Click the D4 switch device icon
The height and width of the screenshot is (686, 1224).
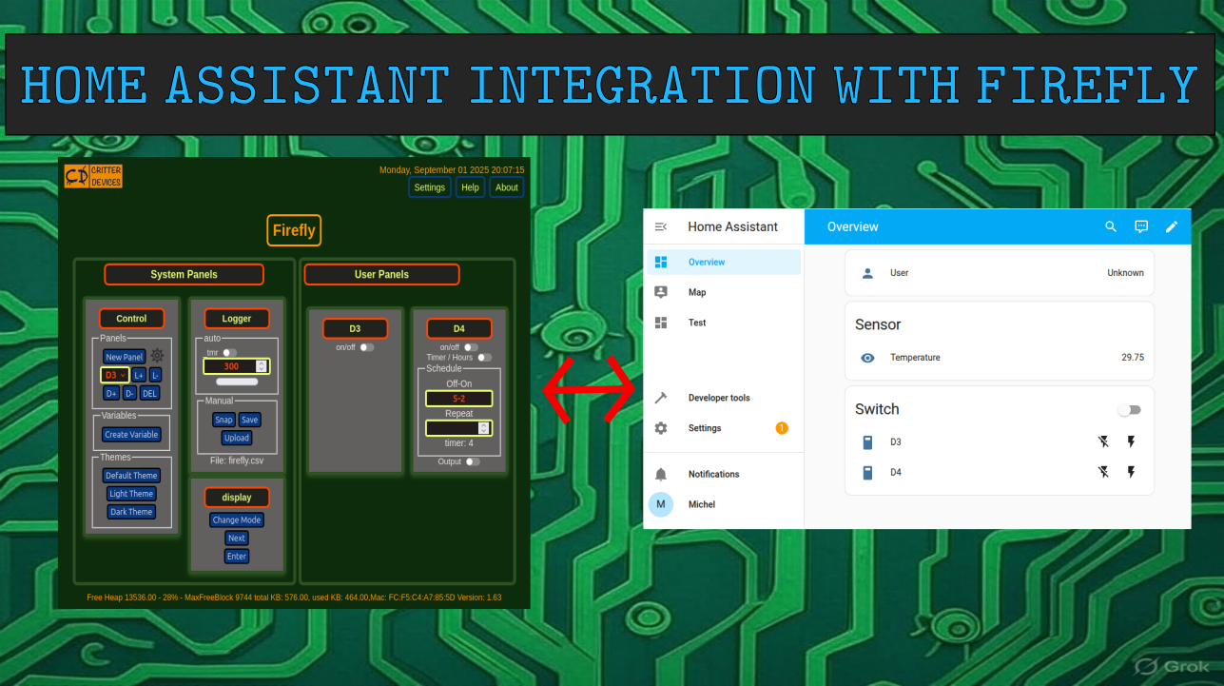click(867, 473)
